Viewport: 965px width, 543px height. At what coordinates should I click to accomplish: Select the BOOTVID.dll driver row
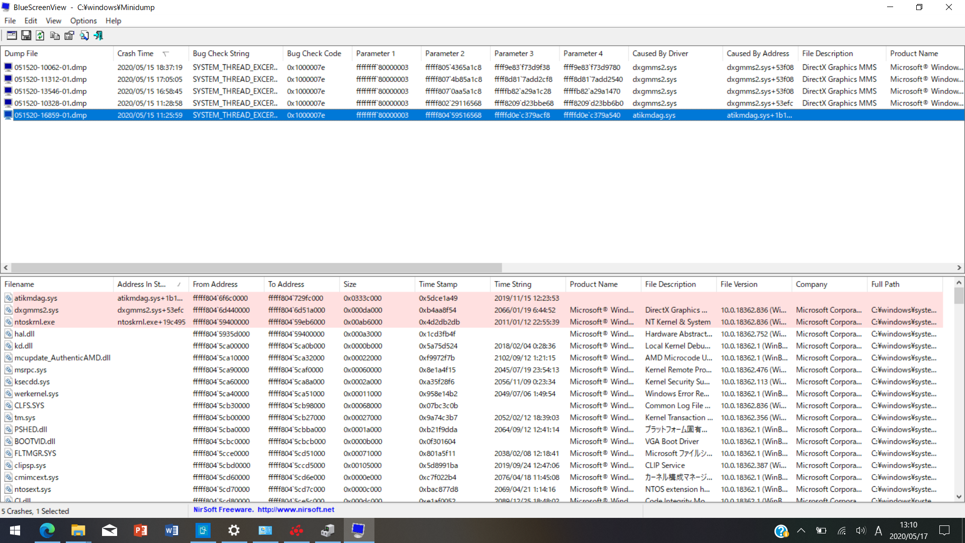(471, 441)
